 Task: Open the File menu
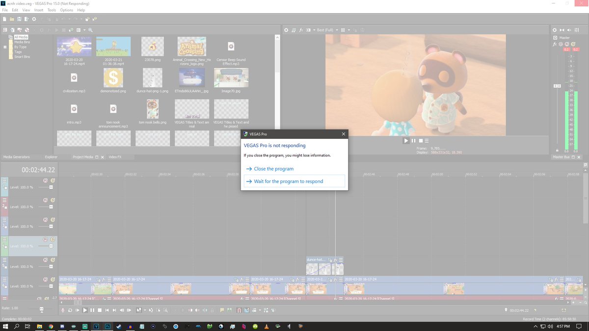tap(5, 10)
